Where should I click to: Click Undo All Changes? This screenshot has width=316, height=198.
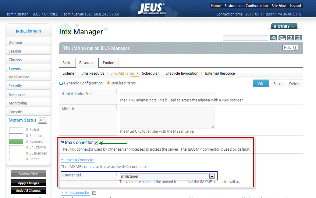(x=28, y=191)
